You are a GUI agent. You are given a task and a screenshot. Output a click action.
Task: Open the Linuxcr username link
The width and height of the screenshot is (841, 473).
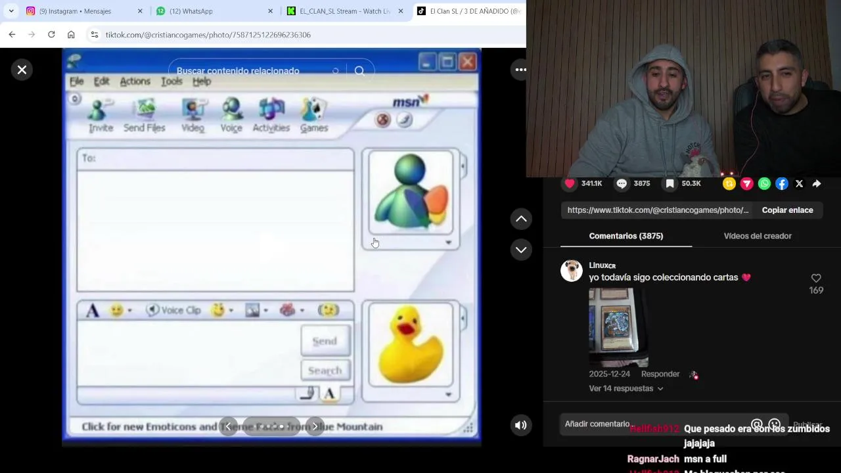(602, 265)
